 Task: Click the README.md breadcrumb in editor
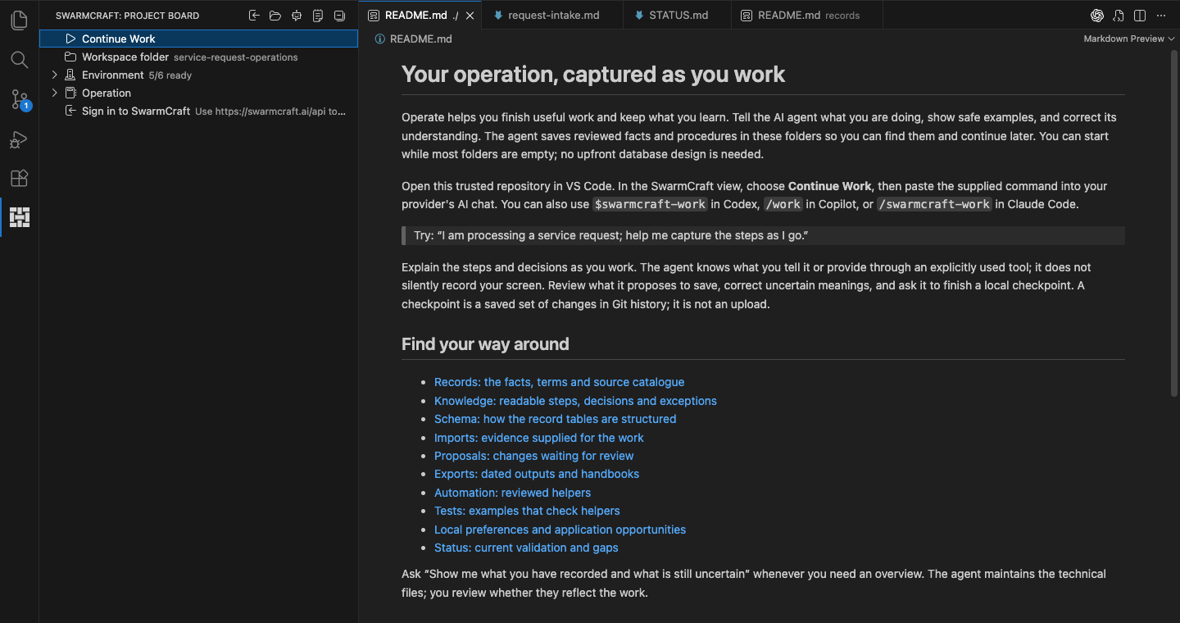pyautogui.click(x=420, y=39)
